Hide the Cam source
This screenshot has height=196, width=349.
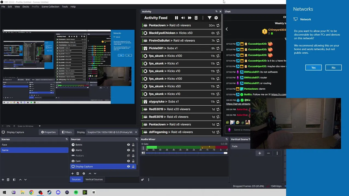click(x=128, y=161)
